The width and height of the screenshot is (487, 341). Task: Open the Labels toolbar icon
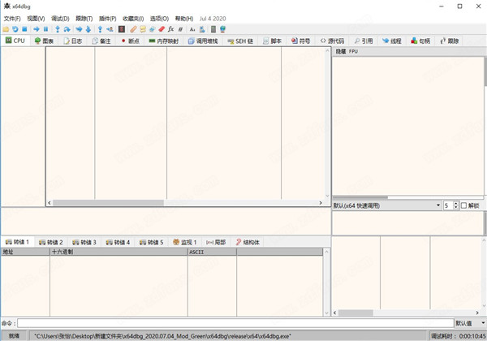click(152, 29)
